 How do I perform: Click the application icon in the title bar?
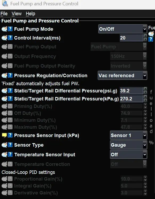(x=5, y=4)
